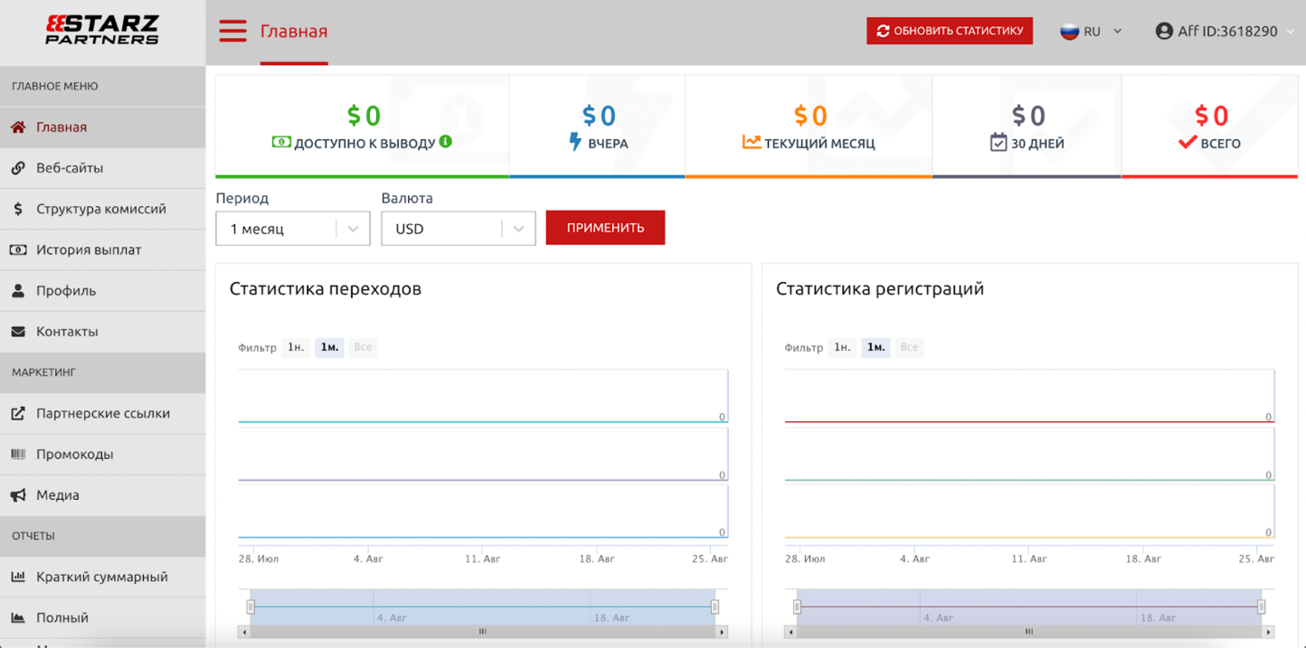The width and height of the screenshot is (1306, 648).
Task: Click the ОБНОВИТЬ СТАТИСТИКУ button
Action: [949, 31]
